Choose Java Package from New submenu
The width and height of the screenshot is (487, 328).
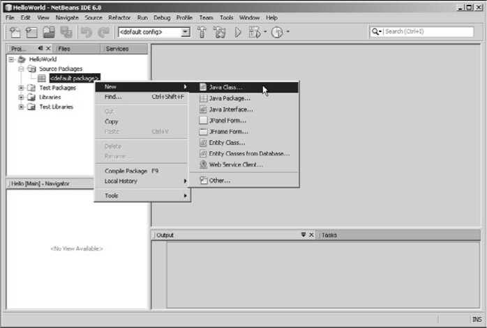tap(244, 98)
